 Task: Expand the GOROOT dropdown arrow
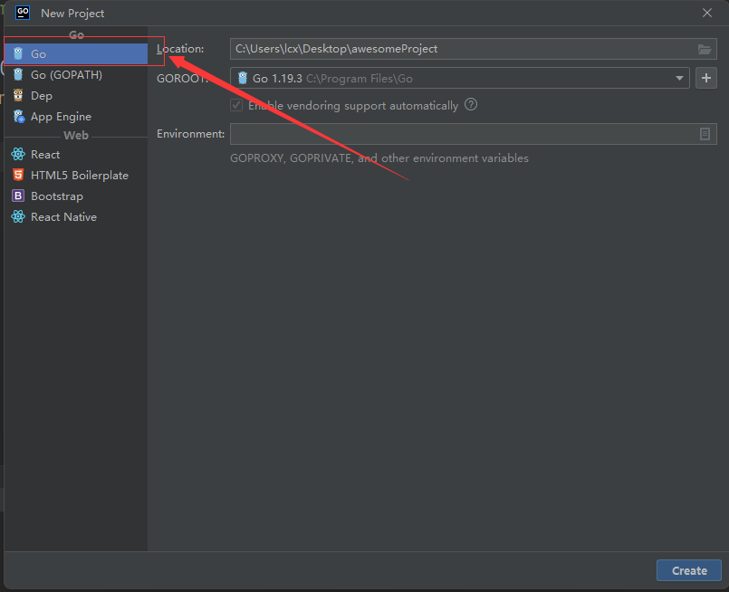pos(679,78)
